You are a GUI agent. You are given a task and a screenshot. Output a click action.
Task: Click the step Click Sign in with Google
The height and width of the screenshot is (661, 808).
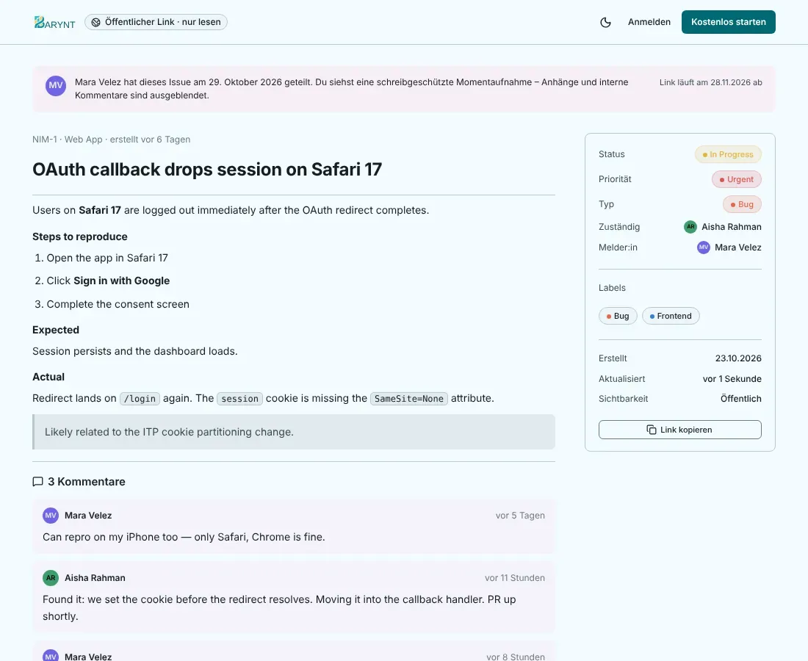(x=108, y=281)
